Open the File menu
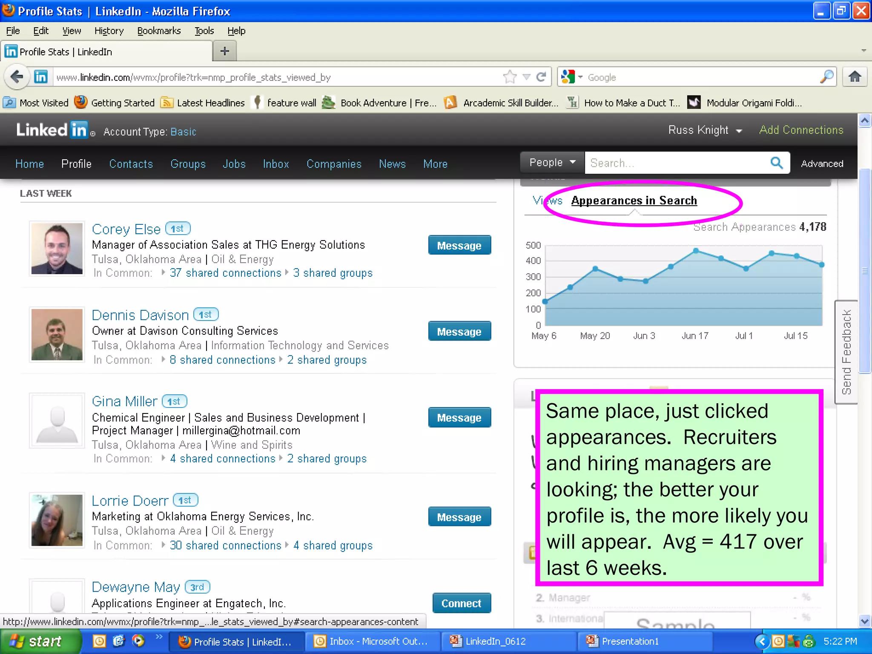 13,31
